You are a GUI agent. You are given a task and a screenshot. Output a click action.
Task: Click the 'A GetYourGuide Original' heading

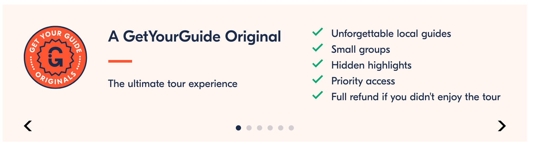point(195,37)
